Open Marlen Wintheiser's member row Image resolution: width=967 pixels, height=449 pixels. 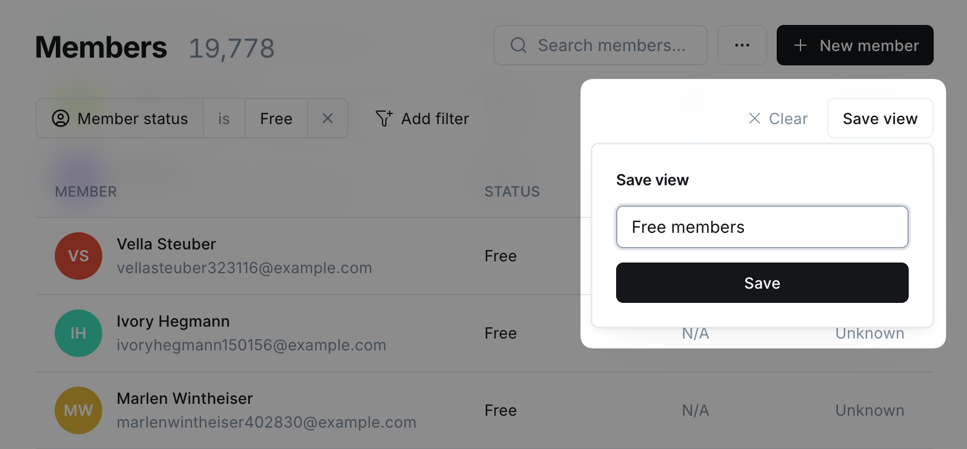485,410
